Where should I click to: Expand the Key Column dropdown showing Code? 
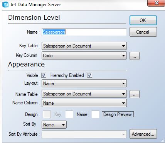click(84, 56)
